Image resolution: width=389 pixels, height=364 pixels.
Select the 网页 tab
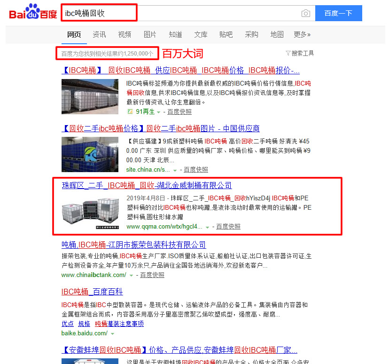tap(74, 34)
